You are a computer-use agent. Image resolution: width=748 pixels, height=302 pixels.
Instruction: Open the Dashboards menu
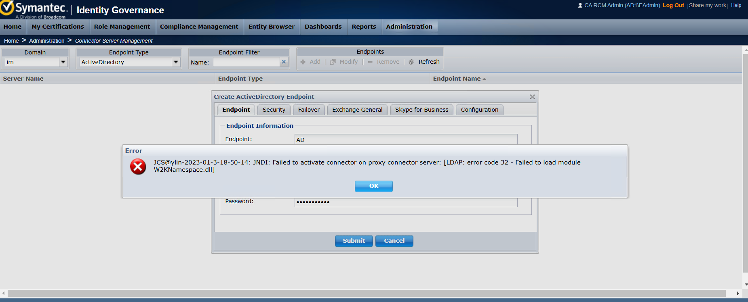click(323, 27)
